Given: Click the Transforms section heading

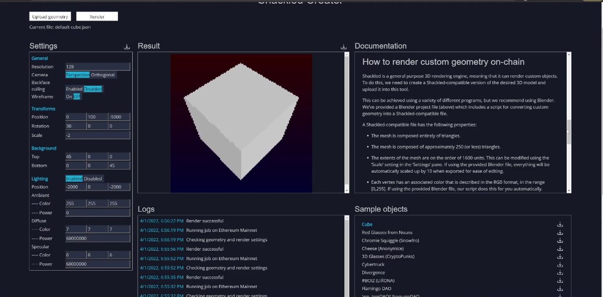Looking at the screenshot, I should pos(44,109).
